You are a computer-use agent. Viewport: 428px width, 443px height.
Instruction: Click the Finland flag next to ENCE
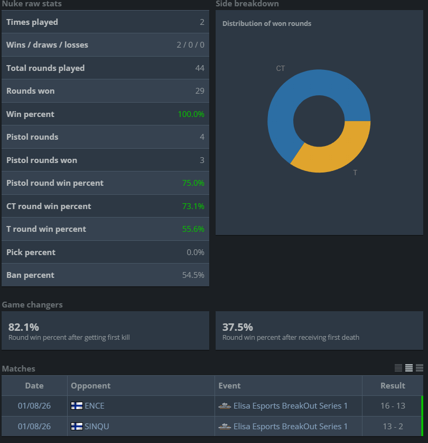pyautogui.click(x=77, y=406)
